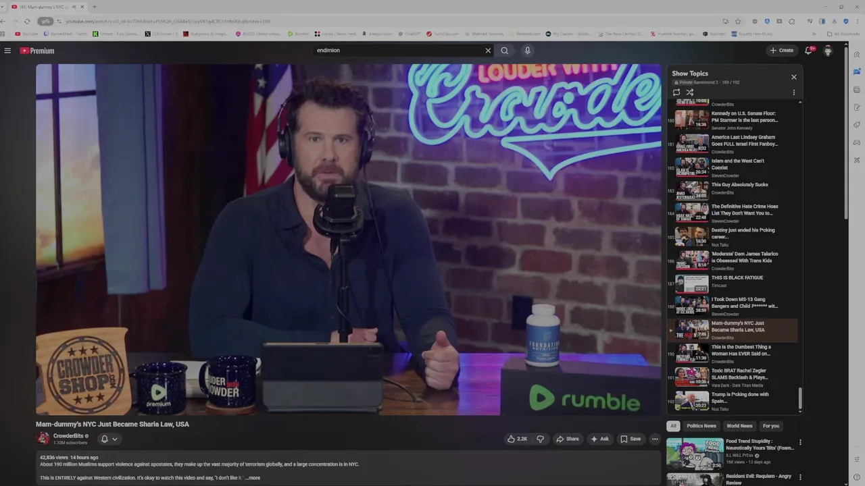The width and height of the screenshot is (865, 486).
Task: Expand the description with ...more
Action: point(253,478)
